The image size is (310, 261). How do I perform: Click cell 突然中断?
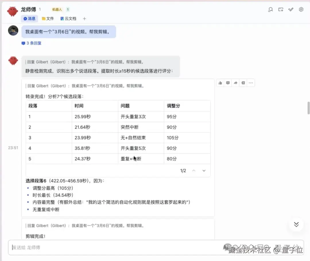tap(129, 127)
